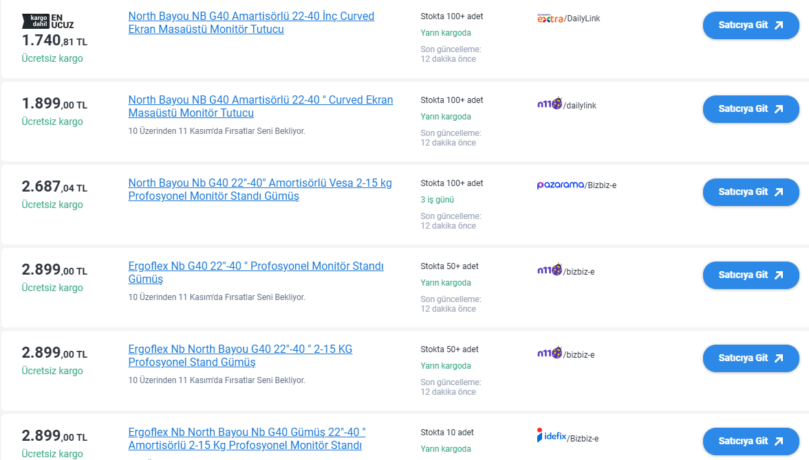Go to seller for 2.899 TL Profosyonel Monitör Standı
The image size is (809, 460).
tap(751, 275)
